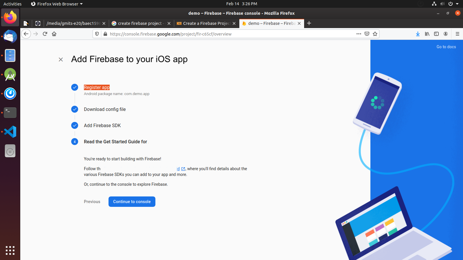The height and width of the screenshot is (260, 463).
Task: Open the network status indicator
Action: [434, 4]
